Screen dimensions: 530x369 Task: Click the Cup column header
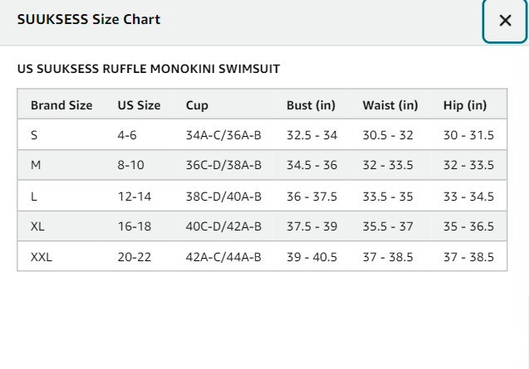pyautogui.click(x=197, y=105)
